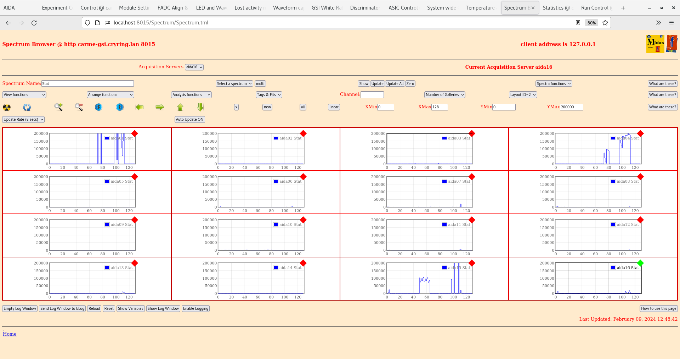
Task: Click the green up arrow icon
Action: [180, 107]
